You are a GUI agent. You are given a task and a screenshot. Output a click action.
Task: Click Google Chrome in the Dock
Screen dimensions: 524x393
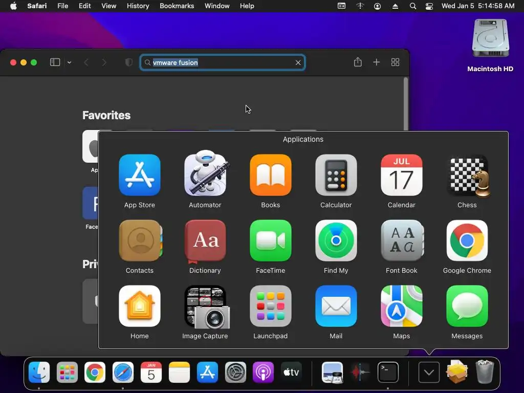(x=95, y=372)
